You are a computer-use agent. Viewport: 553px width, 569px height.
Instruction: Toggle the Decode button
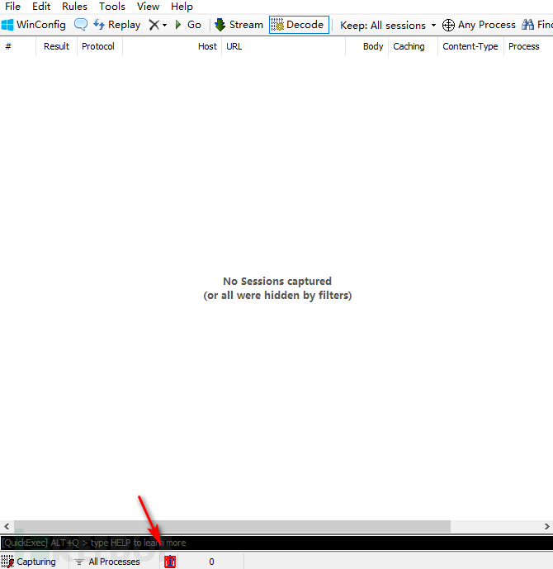[x=299, y=25]
